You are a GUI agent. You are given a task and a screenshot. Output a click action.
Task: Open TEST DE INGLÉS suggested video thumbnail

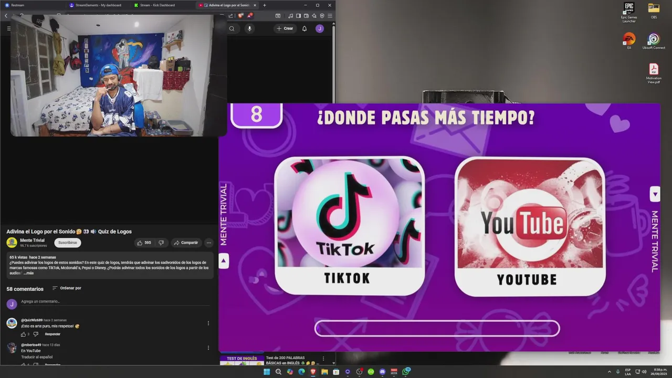point(241,360)
